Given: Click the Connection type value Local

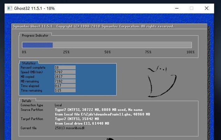Looking at the screenshot, I should pos(58,105).
